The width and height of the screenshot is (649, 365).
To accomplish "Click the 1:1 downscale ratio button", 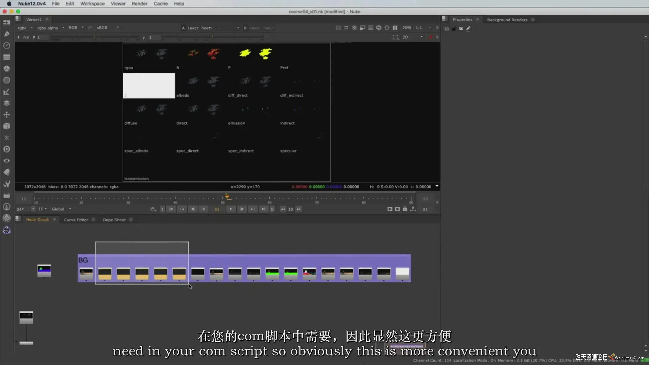I will click(419, 28).
